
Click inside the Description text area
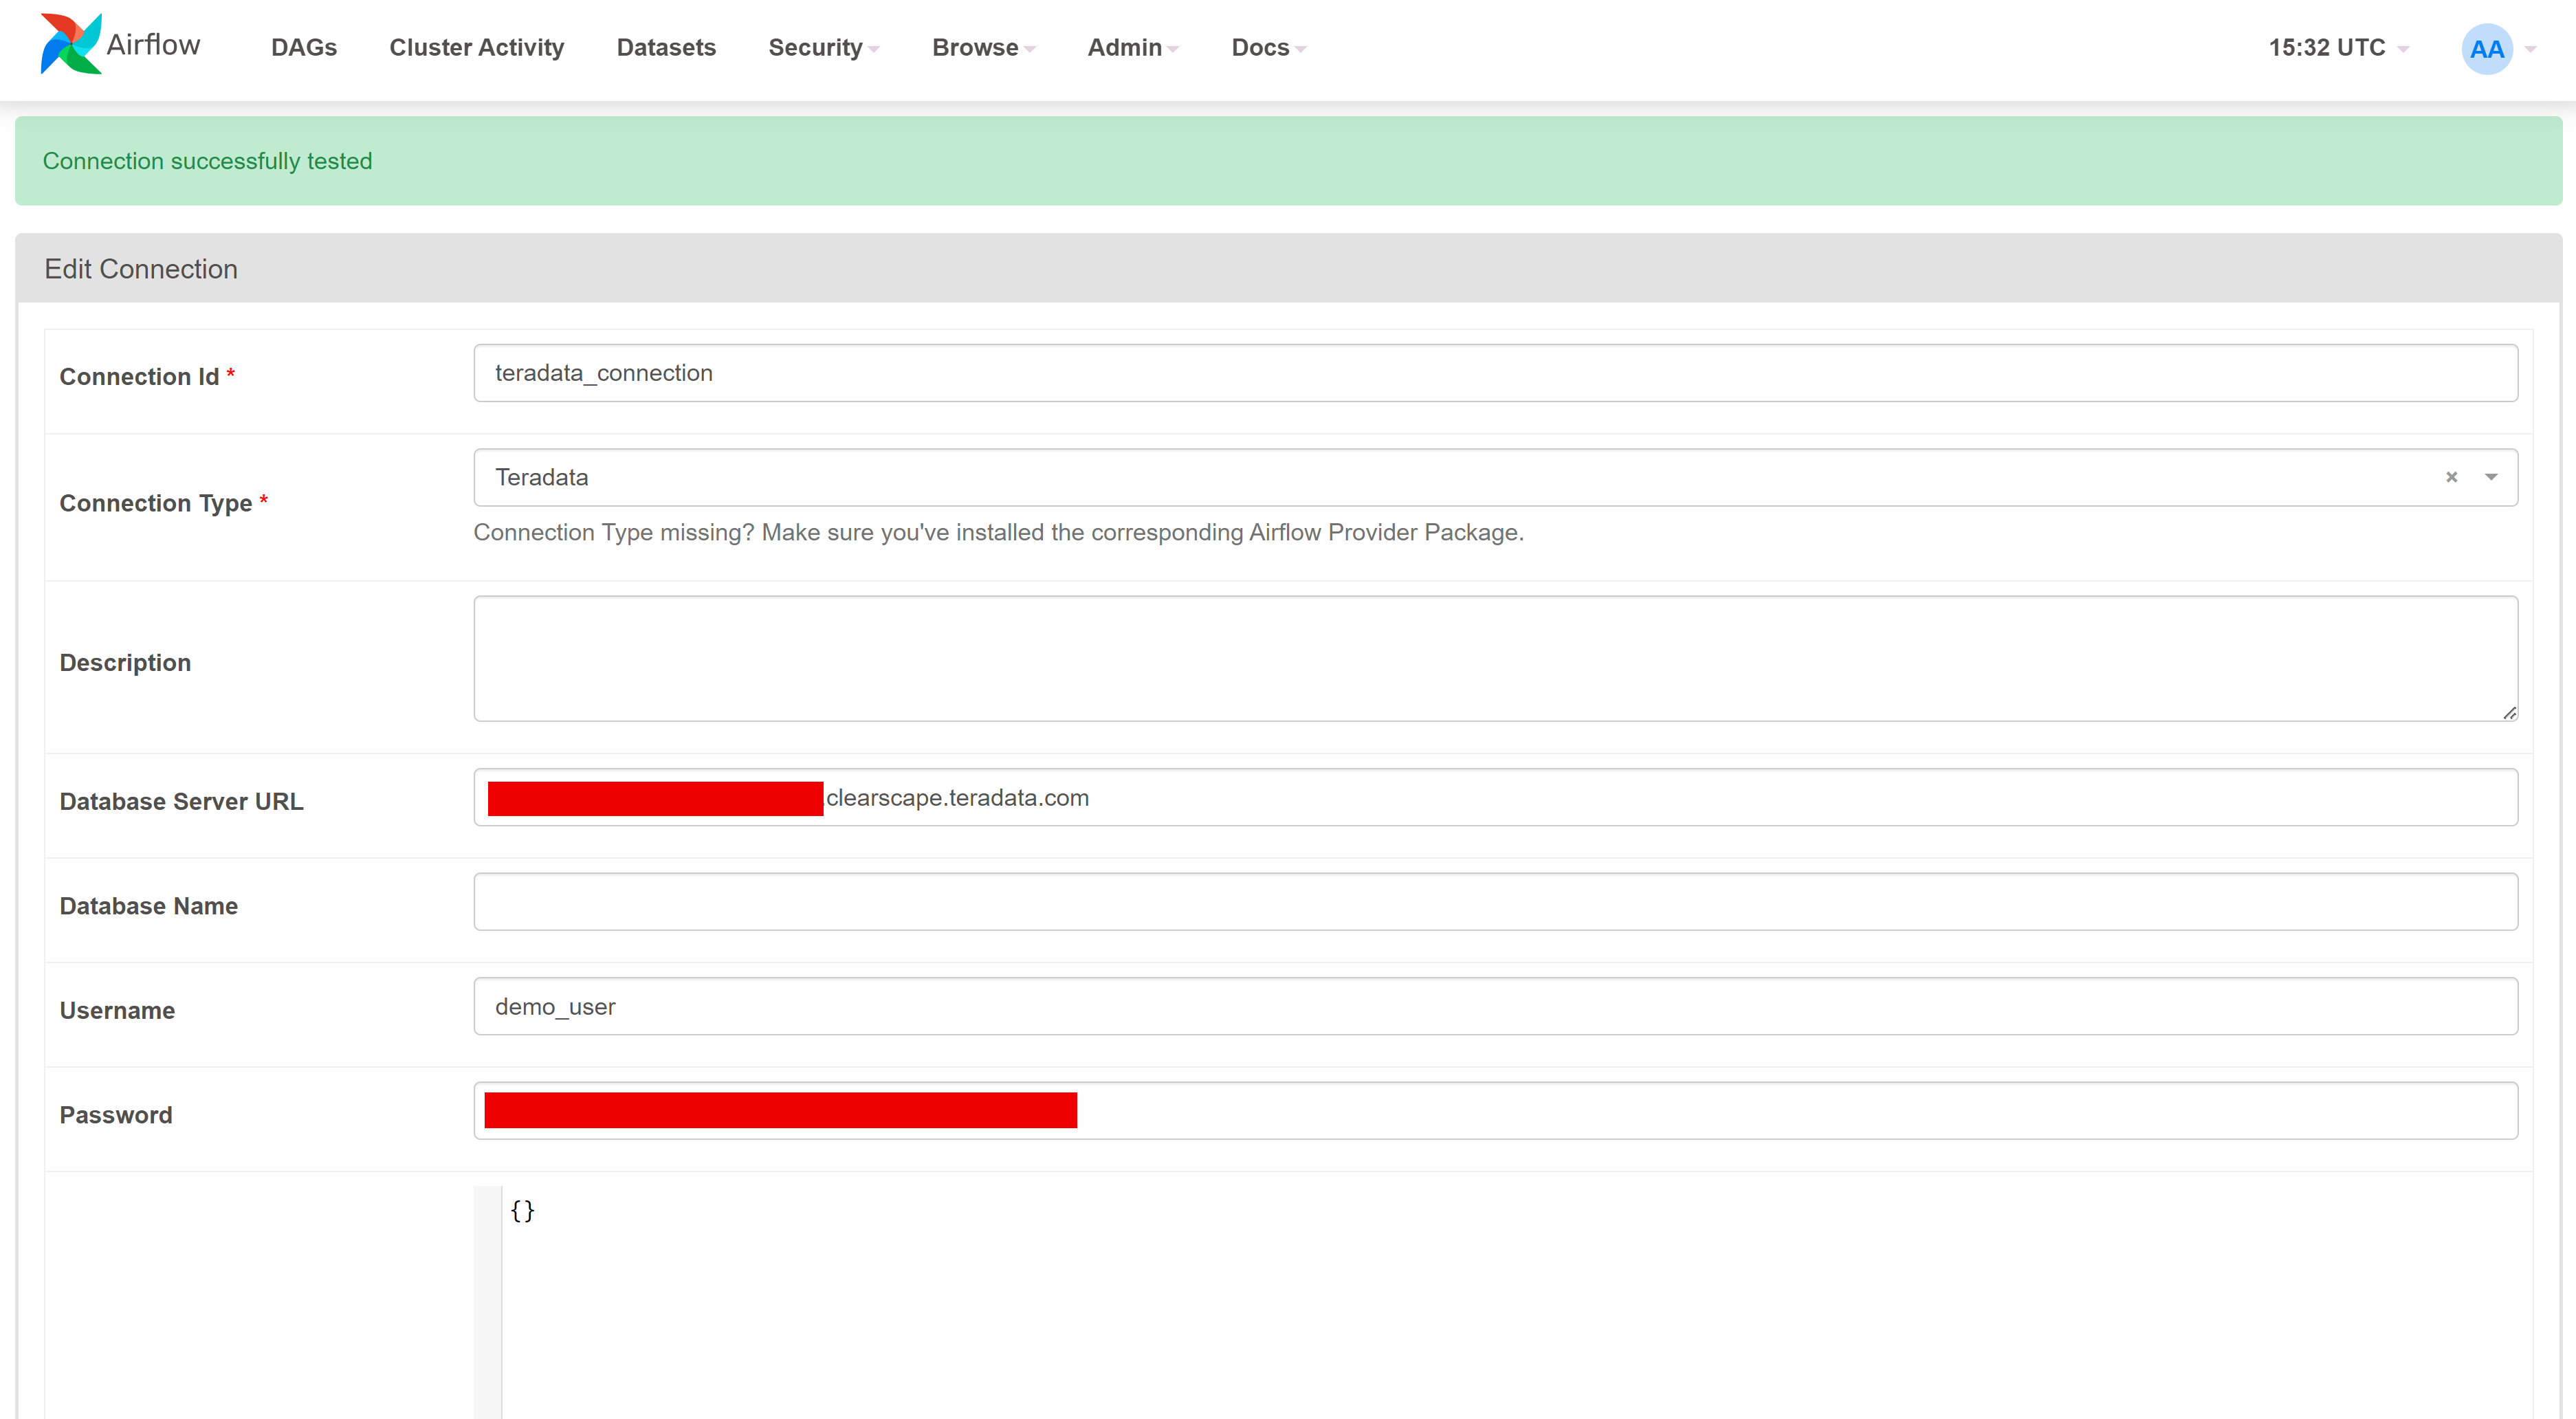tap(1495, 658)
